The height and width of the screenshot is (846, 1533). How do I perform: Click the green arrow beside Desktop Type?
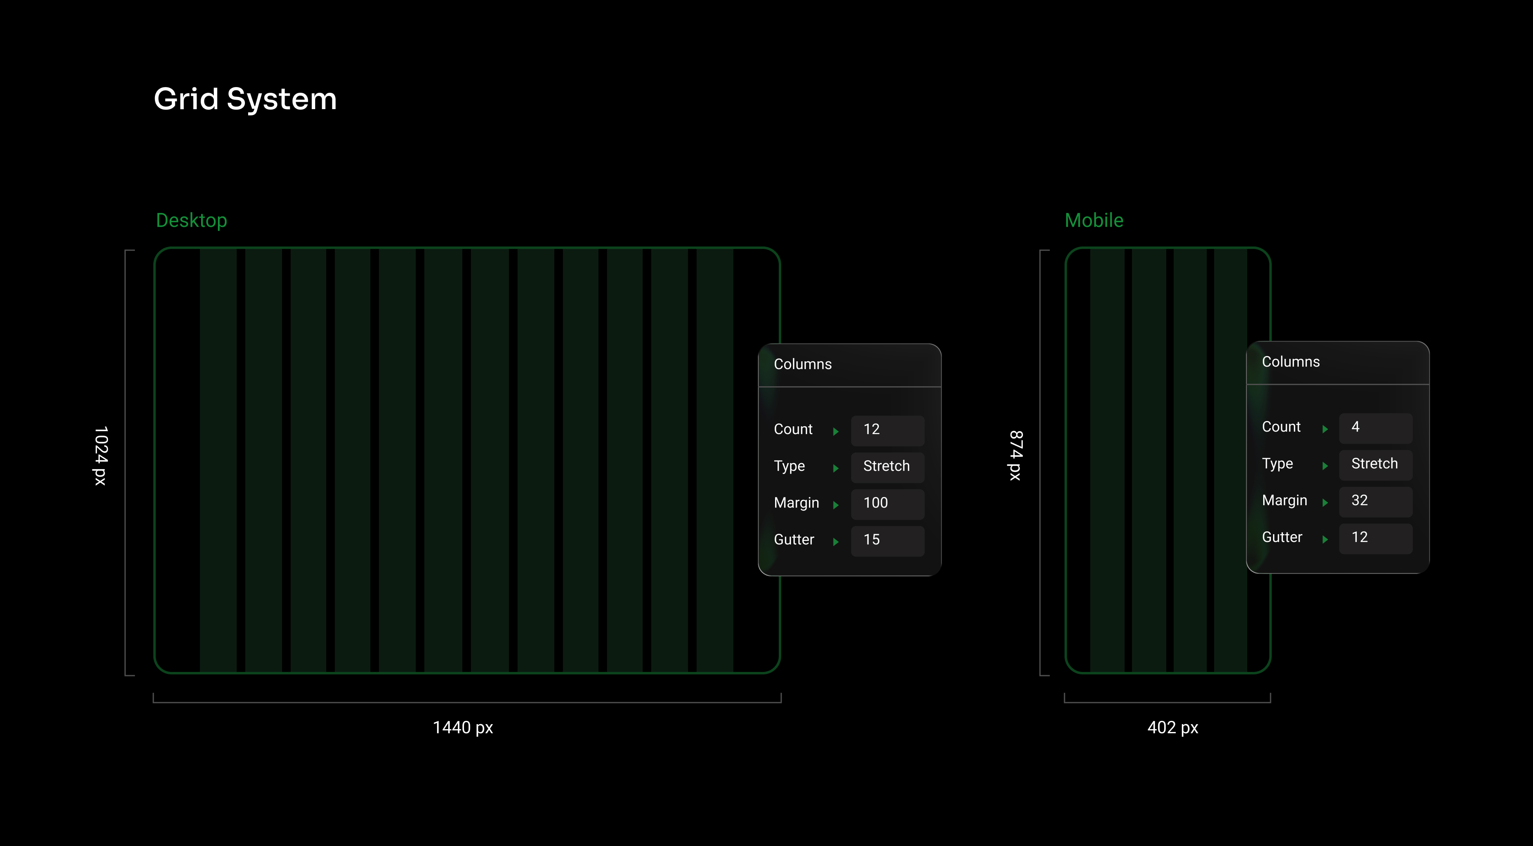pyautogui.click(x=836, y=468)
